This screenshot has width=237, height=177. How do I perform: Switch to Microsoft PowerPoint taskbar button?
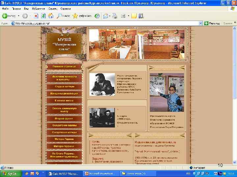coord(101,174)
